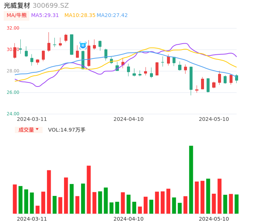This screenshot has width=254, height=224.
Task: Click the 2024-05-10 date label under the volume chart
Action: click(x=214, y=219)
